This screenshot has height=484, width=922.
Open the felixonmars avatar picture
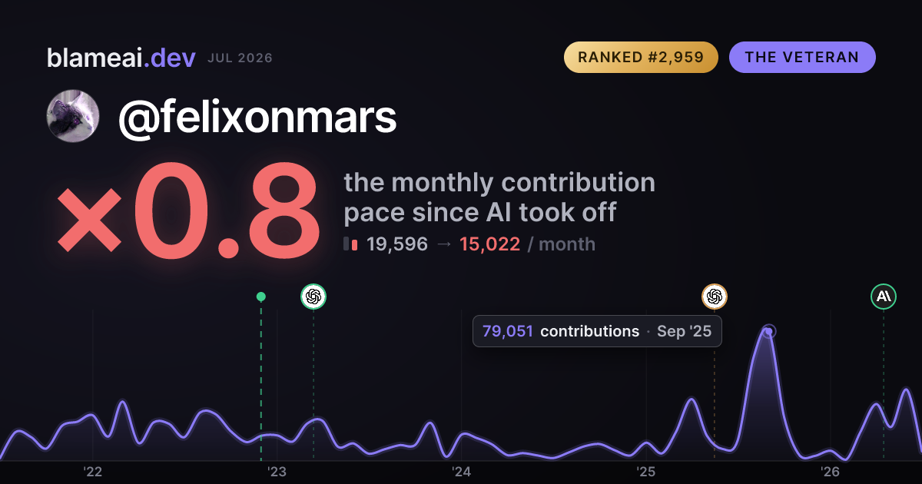coord(73,116)
